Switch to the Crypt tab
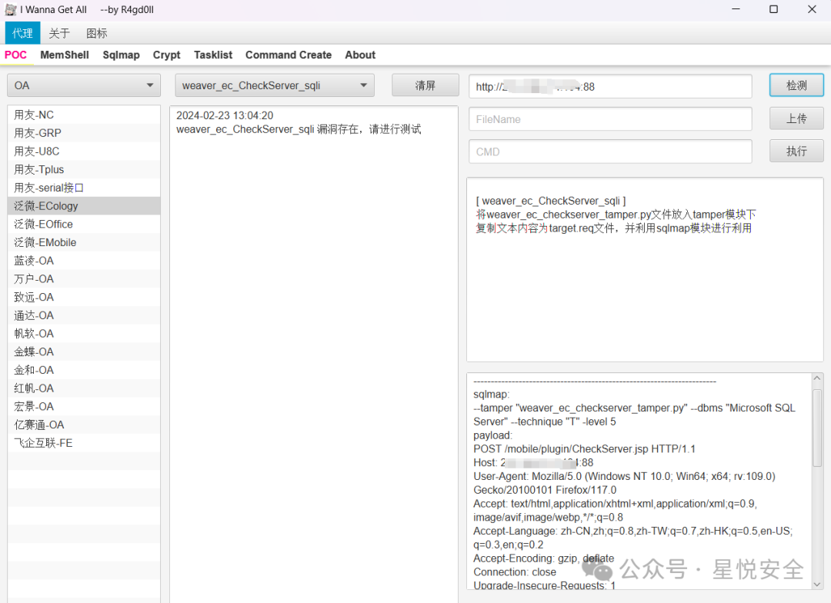This screenshot has height=603, width=831. pyautogui.click(x=166, y=55)
